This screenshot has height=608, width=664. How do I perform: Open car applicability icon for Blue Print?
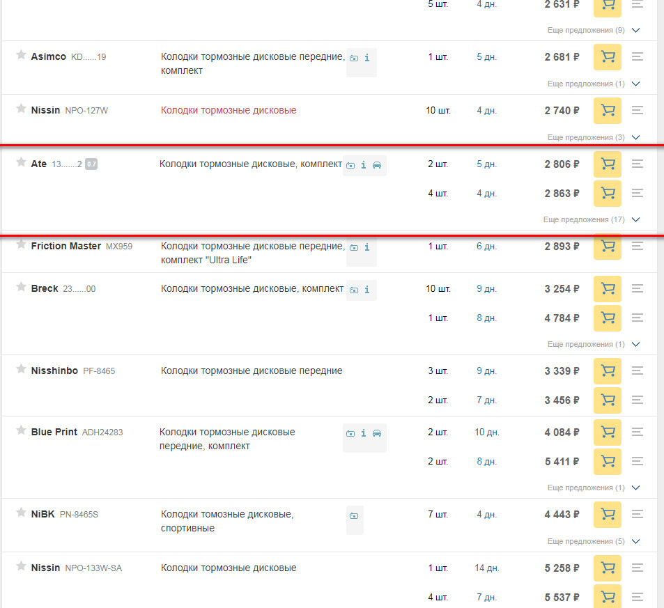pyautogui.click(x=377, y=433)
